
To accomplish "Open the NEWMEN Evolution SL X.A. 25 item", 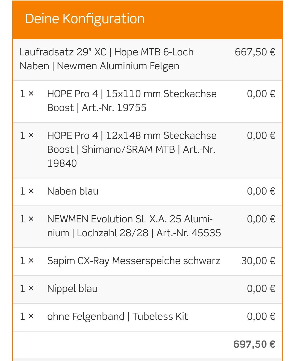I will (134, 226).
